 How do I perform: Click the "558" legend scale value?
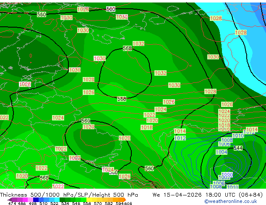(x=87, y=203)
